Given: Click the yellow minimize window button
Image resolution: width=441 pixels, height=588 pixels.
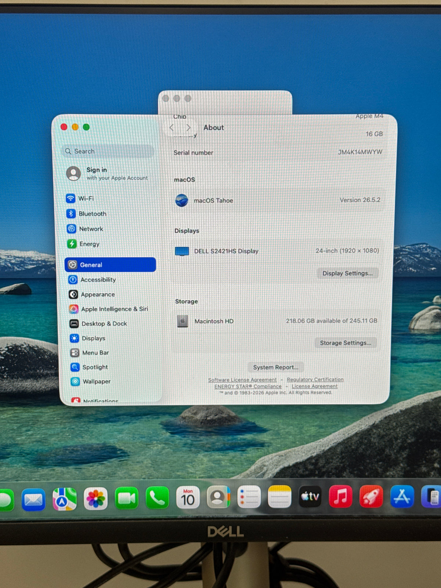Looking at the screenshot, I should click(x=75, y=127).
